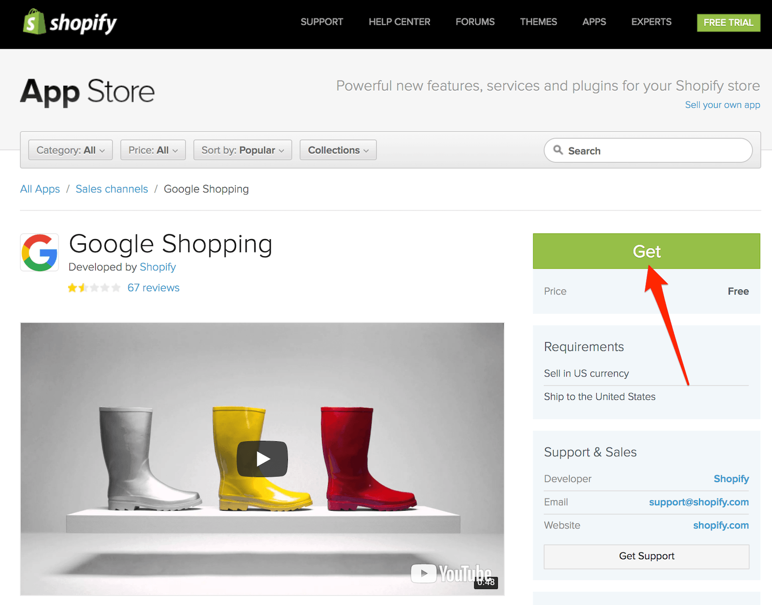The image size is (772, 605).
Task: Open the Sort by: Popular dropdown
Action: (x=242, y=150)
